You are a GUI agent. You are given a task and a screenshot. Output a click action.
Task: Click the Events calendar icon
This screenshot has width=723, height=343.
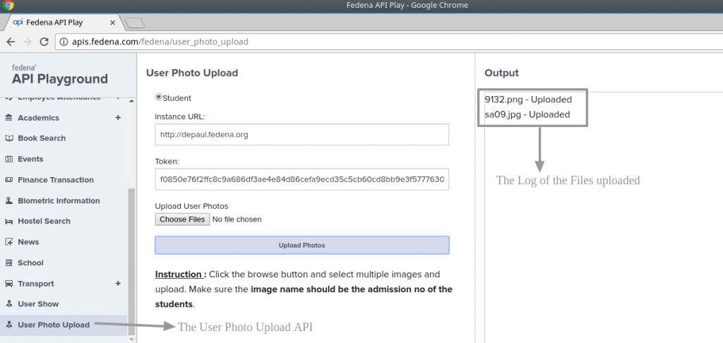(9, 160)
